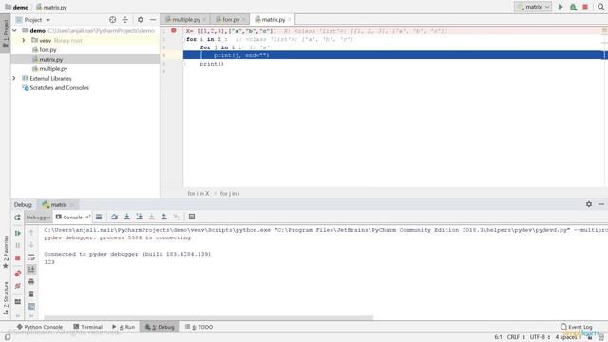Click the Step Out icon
This screenshot has height=342, width=608.
coord(164,217)
